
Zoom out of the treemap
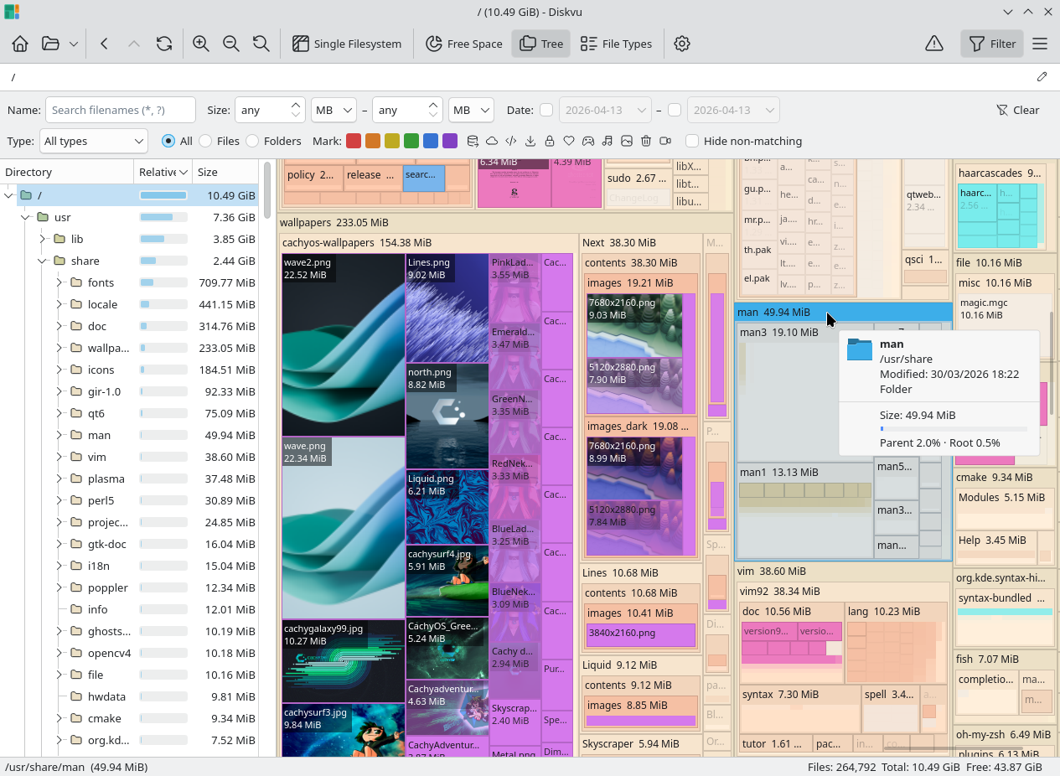click(x=231, y=44)
